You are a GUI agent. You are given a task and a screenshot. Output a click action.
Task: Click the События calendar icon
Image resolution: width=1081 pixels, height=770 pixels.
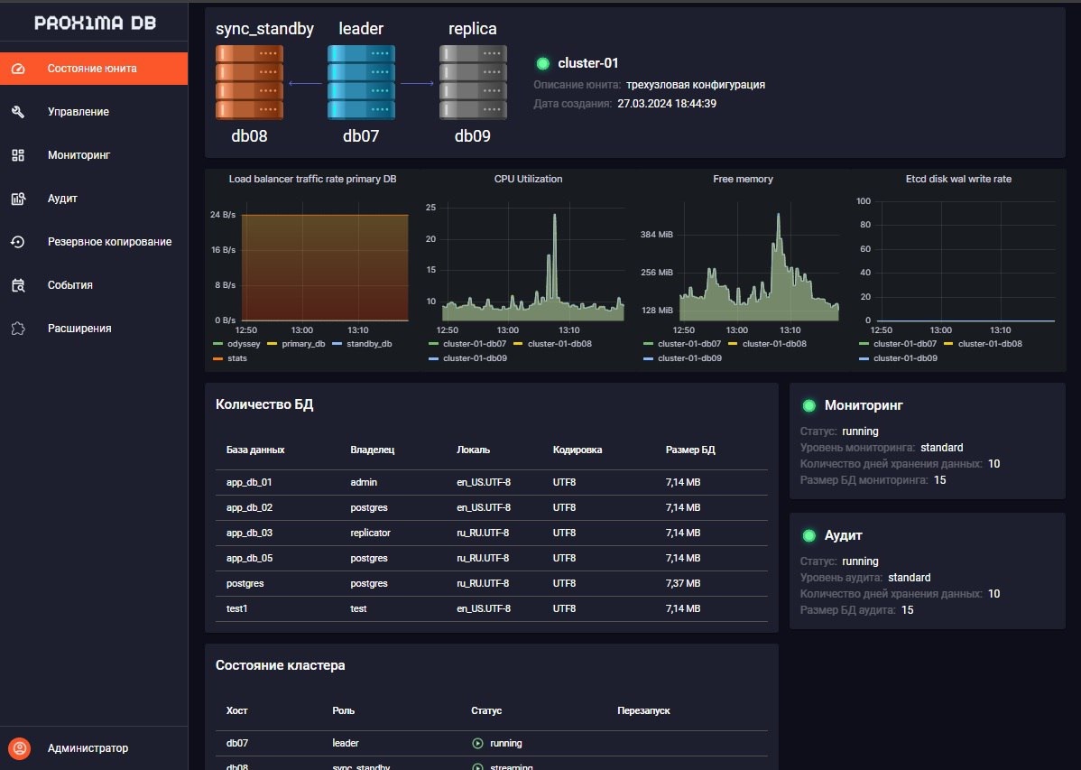(x=18, y=285)
